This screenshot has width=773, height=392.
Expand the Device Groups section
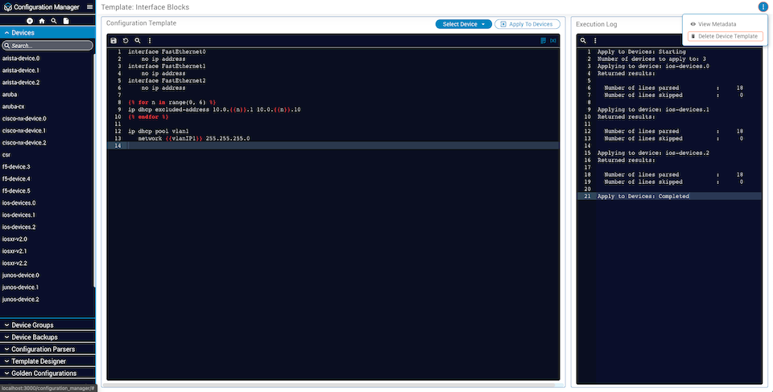point(48,325)
